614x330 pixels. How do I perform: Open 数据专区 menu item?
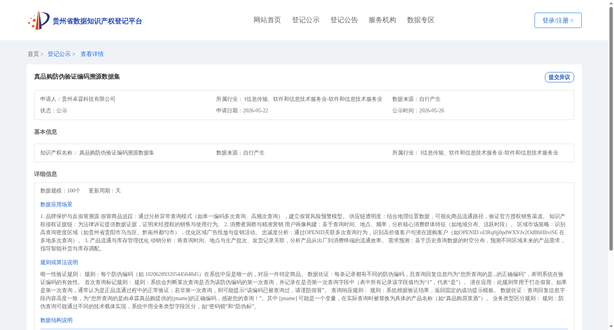pos(421,20)
